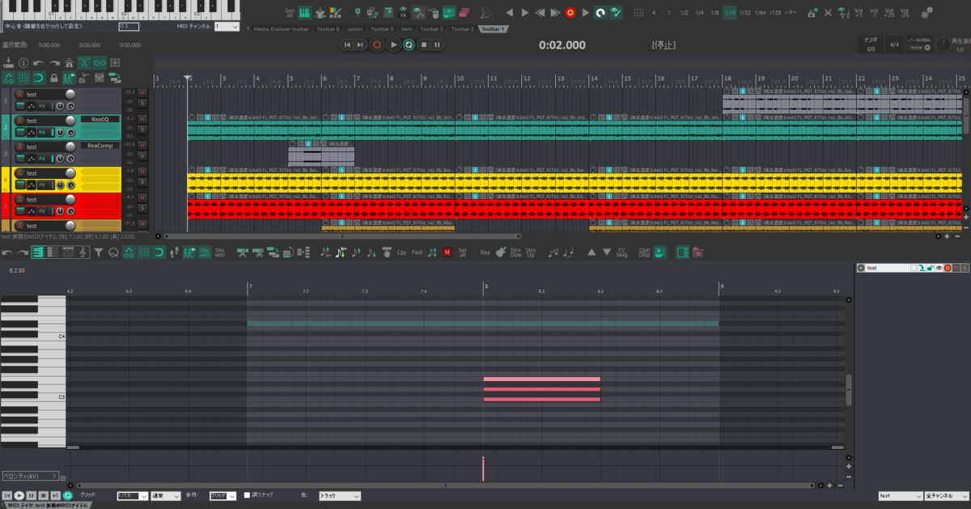Click the guitar icon in MIDI editor toolbar

500,252
